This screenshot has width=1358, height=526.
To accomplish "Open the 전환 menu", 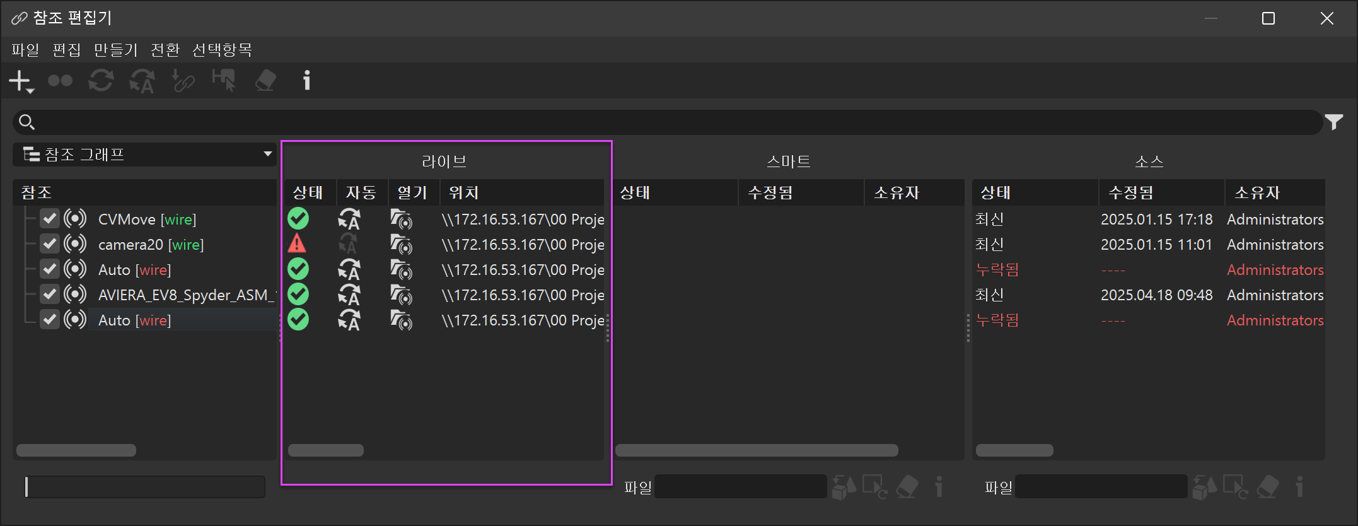I will coord(165,50).
